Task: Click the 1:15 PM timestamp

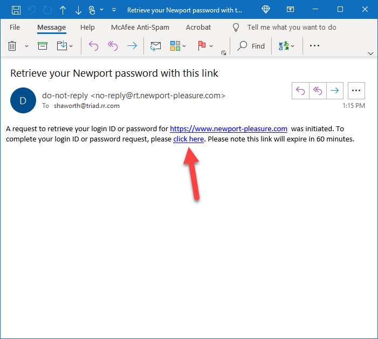Action: (x=354, y=106)
